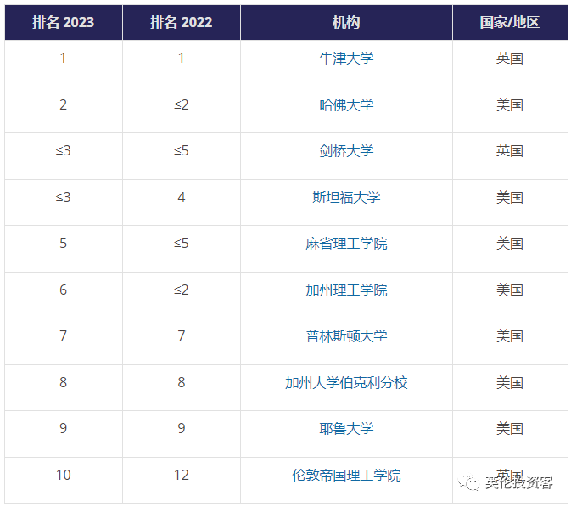Select the 2023 rank 8 for 加州大学伯克利分校
This screenshot has height=507, width=571.
(x=64, y=382)
